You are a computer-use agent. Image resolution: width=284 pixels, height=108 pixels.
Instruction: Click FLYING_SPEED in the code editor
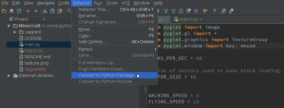coord(166,102)
